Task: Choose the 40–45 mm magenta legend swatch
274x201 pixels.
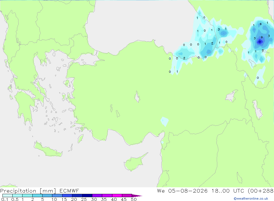Action: [x=117, y=196]
